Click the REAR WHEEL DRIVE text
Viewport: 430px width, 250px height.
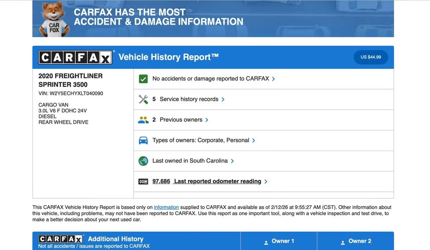pyautogui.click(x=63, y=122)
